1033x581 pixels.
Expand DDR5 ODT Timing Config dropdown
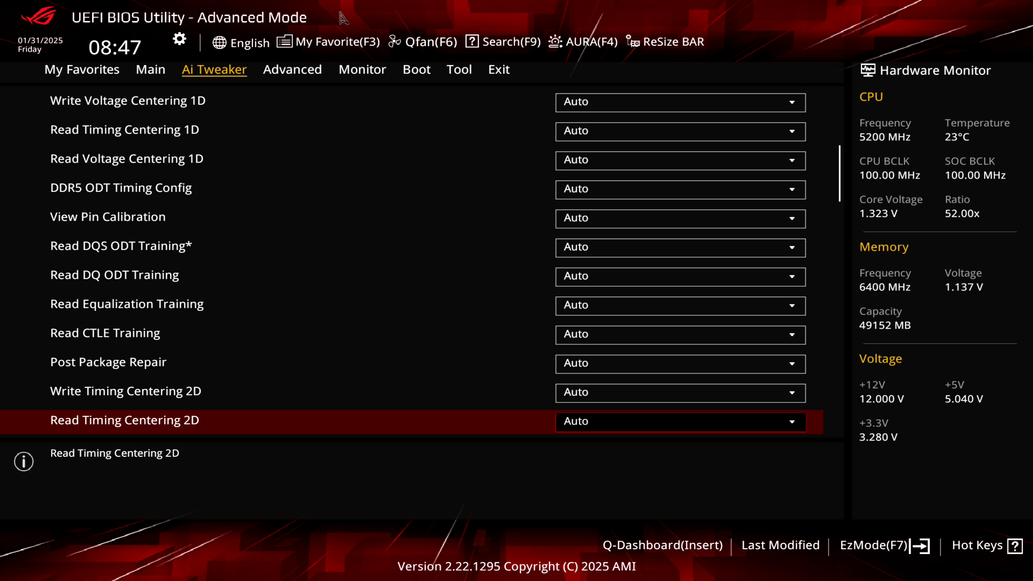pos(792,189)
